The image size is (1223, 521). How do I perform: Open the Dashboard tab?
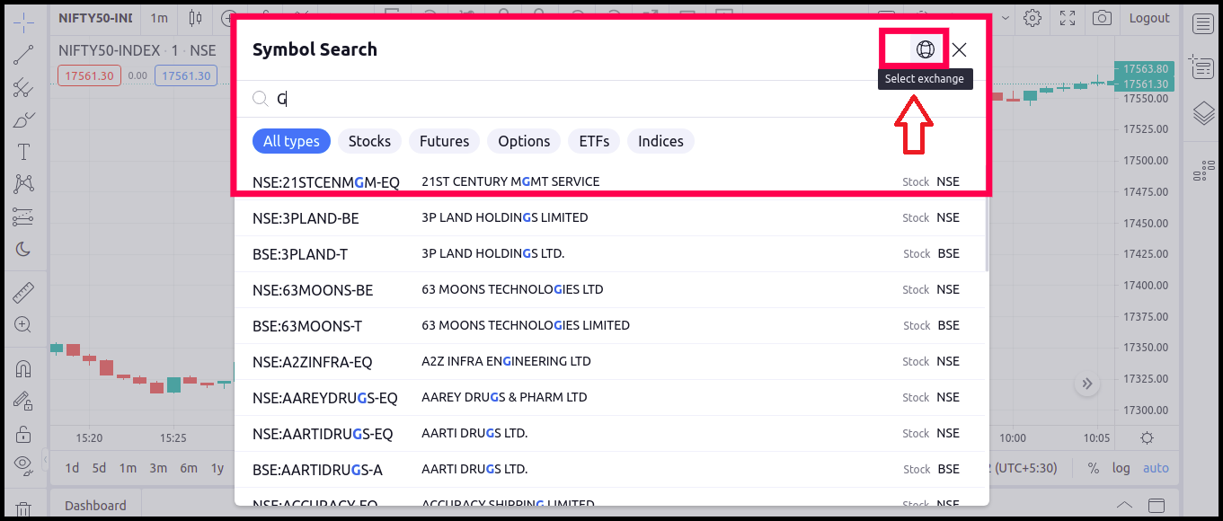[95, 506]
